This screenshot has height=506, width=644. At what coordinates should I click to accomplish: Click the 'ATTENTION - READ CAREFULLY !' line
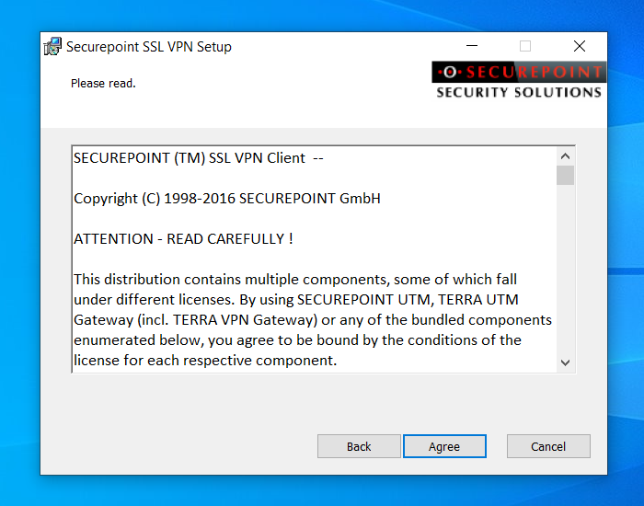[x=183, y=238]
